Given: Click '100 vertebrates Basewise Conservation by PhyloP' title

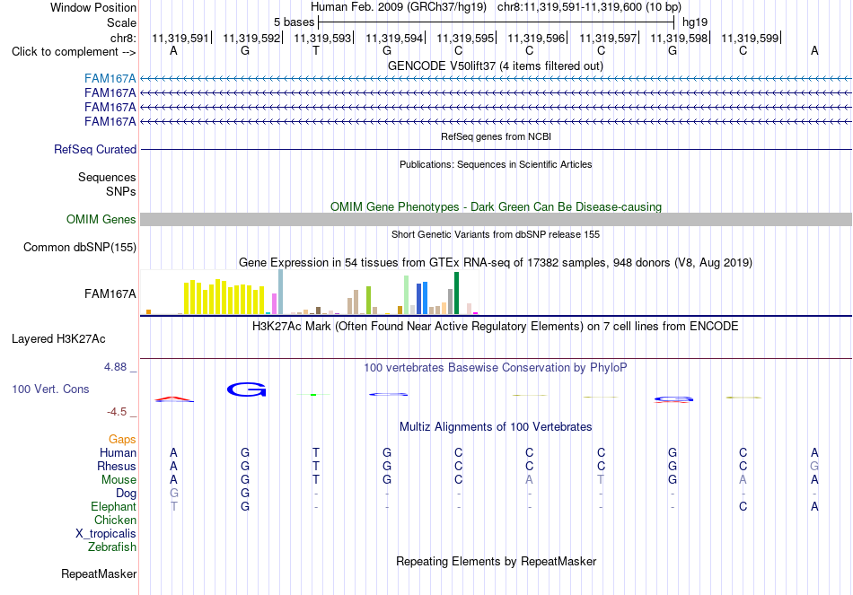Looking at the screenshot, I should [x=496, y=368].
